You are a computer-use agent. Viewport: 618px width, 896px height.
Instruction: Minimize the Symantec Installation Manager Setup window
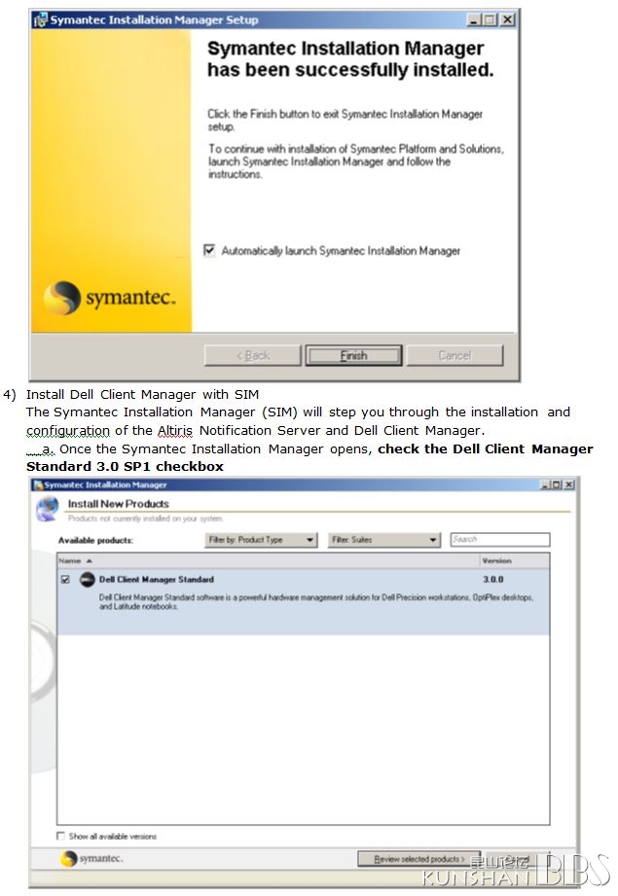(x=474, y=20)
